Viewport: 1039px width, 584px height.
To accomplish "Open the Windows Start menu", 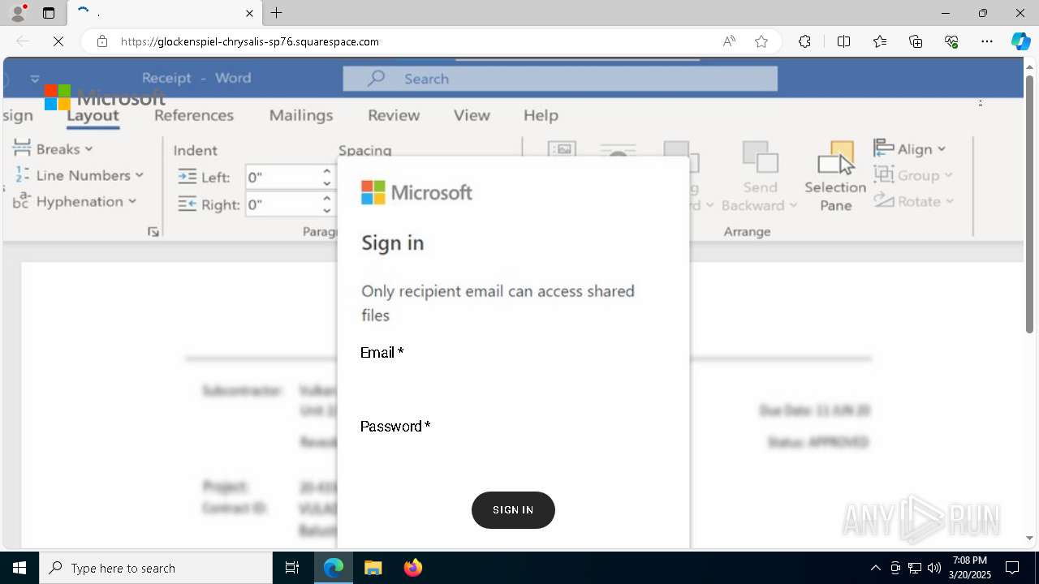I will click(x=19, y=568).
